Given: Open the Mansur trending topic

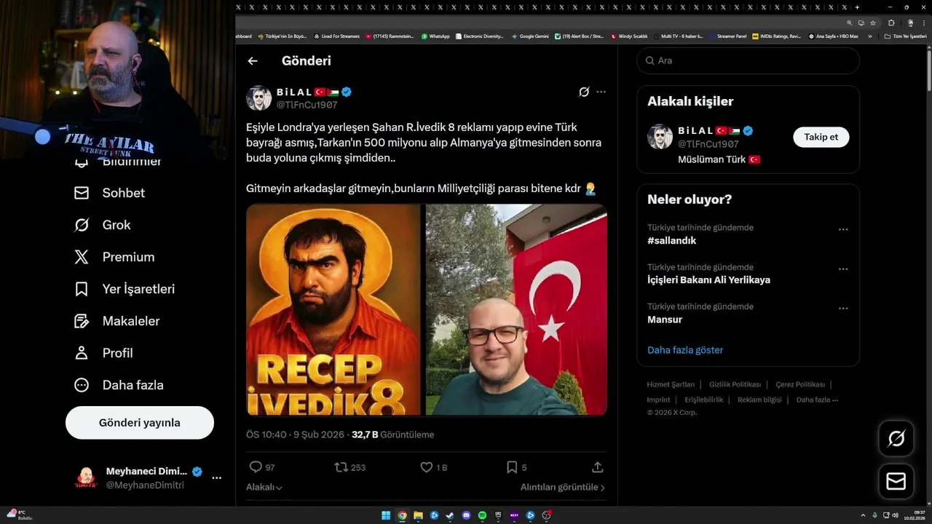Looking at the screenshot, I should pyautogui.click(x=665, y=319).
